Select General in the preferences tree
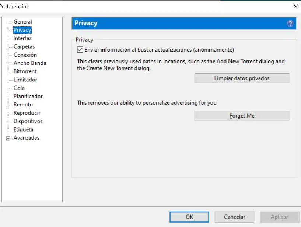The width and height of the screenshot is (301, 227). click(22, 22)
